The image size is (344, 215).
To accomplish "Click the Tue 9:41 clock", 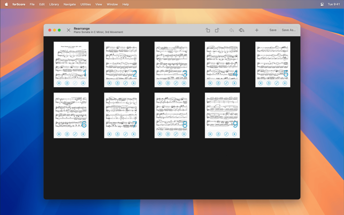I will click(334, 4).
